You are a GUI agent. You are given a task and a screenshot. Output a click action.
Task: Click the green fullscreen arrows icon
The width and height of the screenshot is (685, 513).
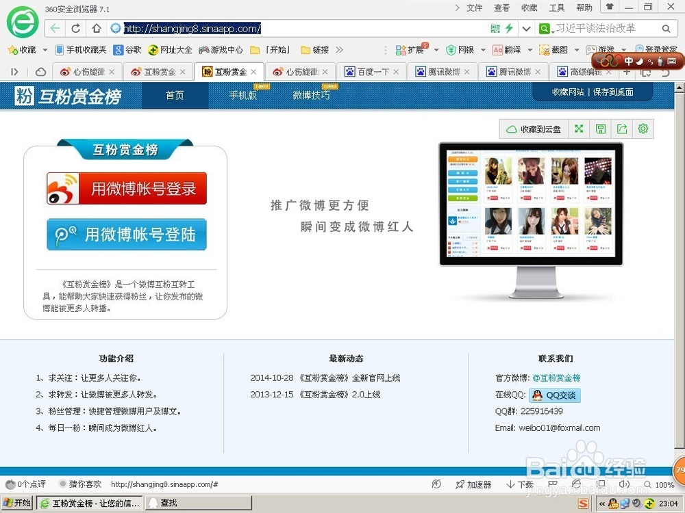(579, 129)
